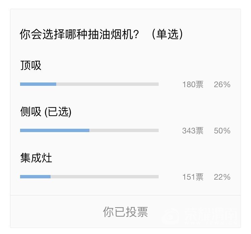Click the 26% percentage for 顶吸
The width and height of the screenshot is (251, 234).
click(x=222, y=84)
